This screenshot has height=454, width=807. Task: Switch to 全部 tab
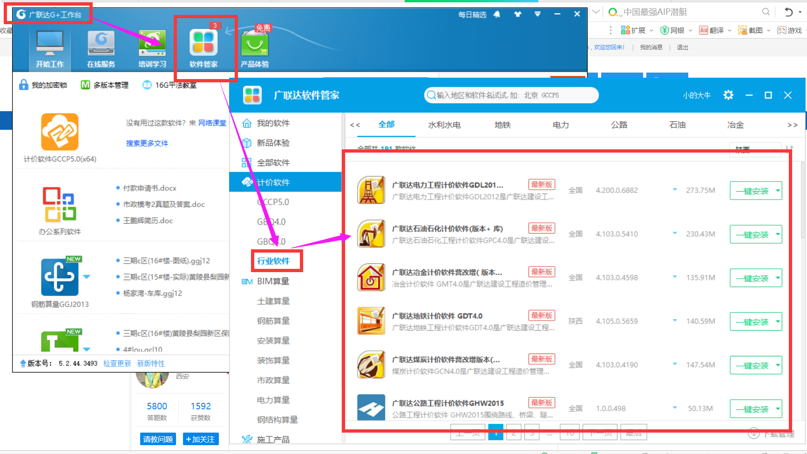(x=386, y=124)
